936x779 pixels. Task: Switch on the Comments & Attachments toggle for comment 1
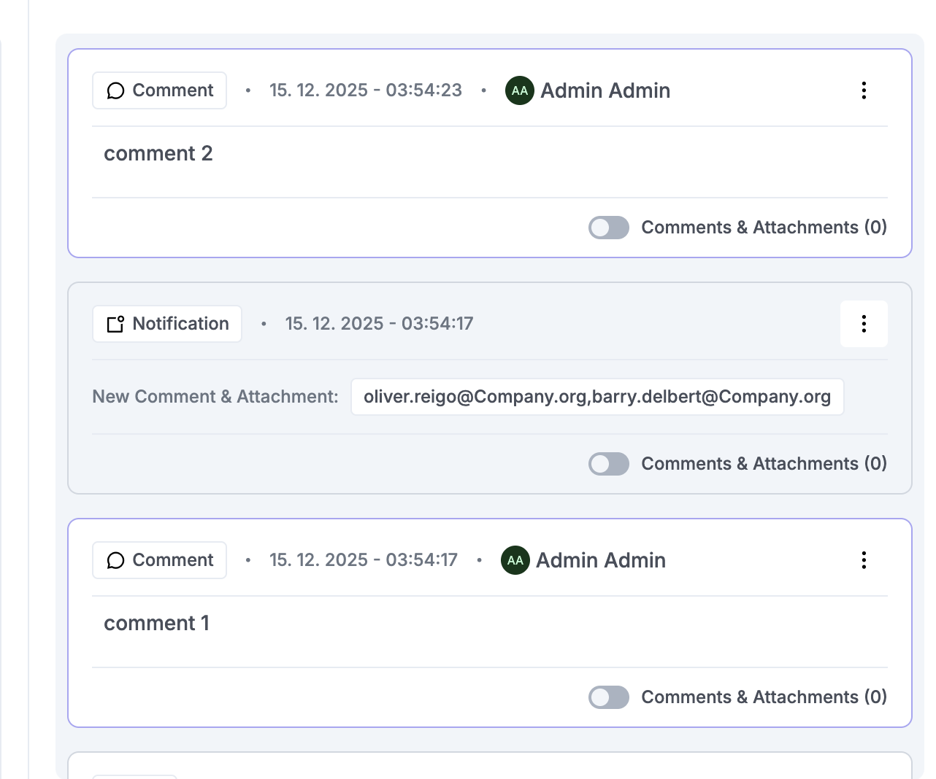608,697
